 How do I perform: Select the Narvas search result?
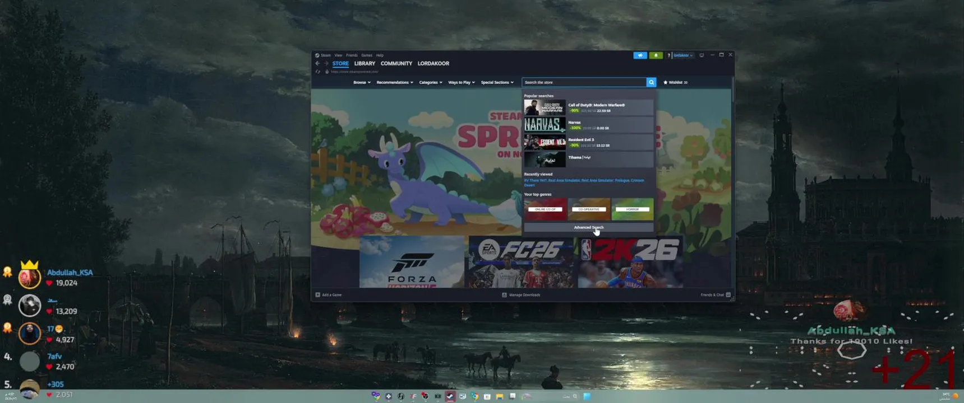588,125
